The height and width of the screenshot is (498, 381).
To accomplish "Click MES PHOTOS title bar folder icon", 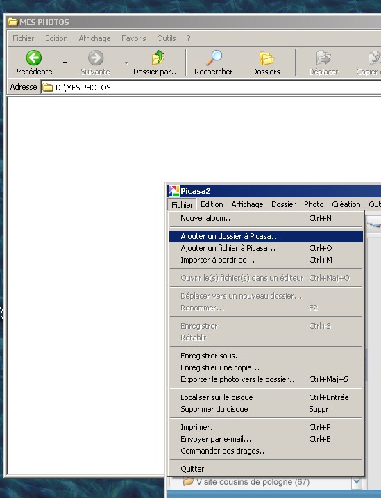I will pyautogui.click(x=12, y=22).
